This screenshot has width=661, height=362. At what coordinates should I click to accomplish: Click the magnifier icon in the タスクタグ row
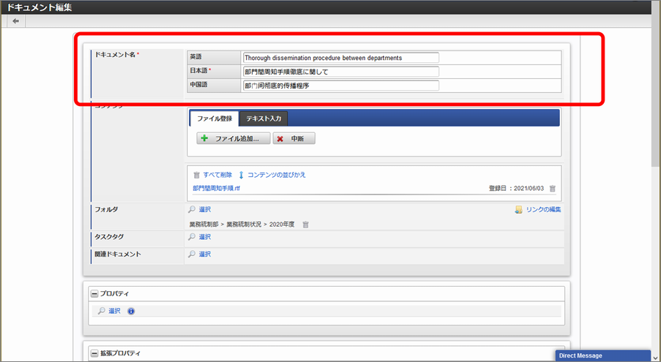pos(192,237)
